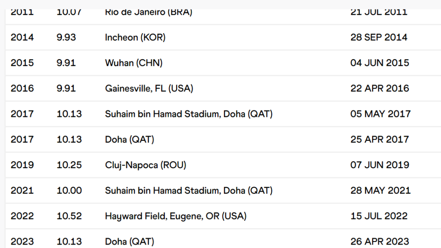This screenshot has height=248, width=441.
Task: Click the 28 SEP 2014 date
Action: 379,38
